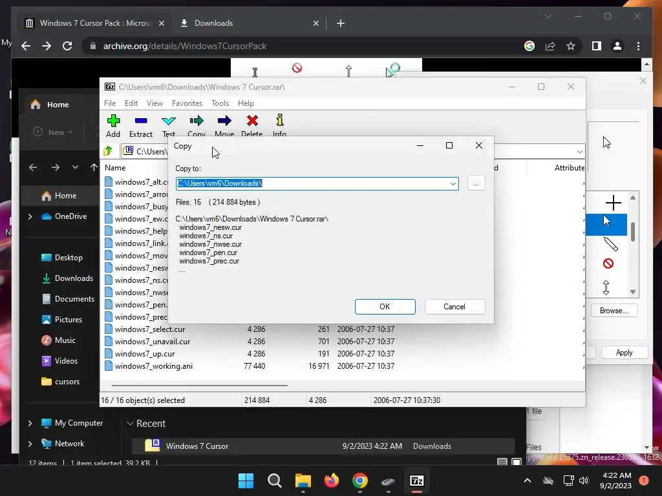Cancel the Copy dialog
662x496 pixels.
pyautogui.click(x=454, y=307)
